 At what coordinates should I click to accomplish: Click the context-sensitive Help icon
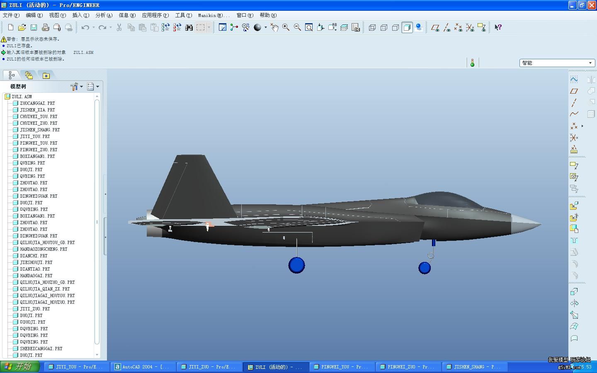pos(498,27)
